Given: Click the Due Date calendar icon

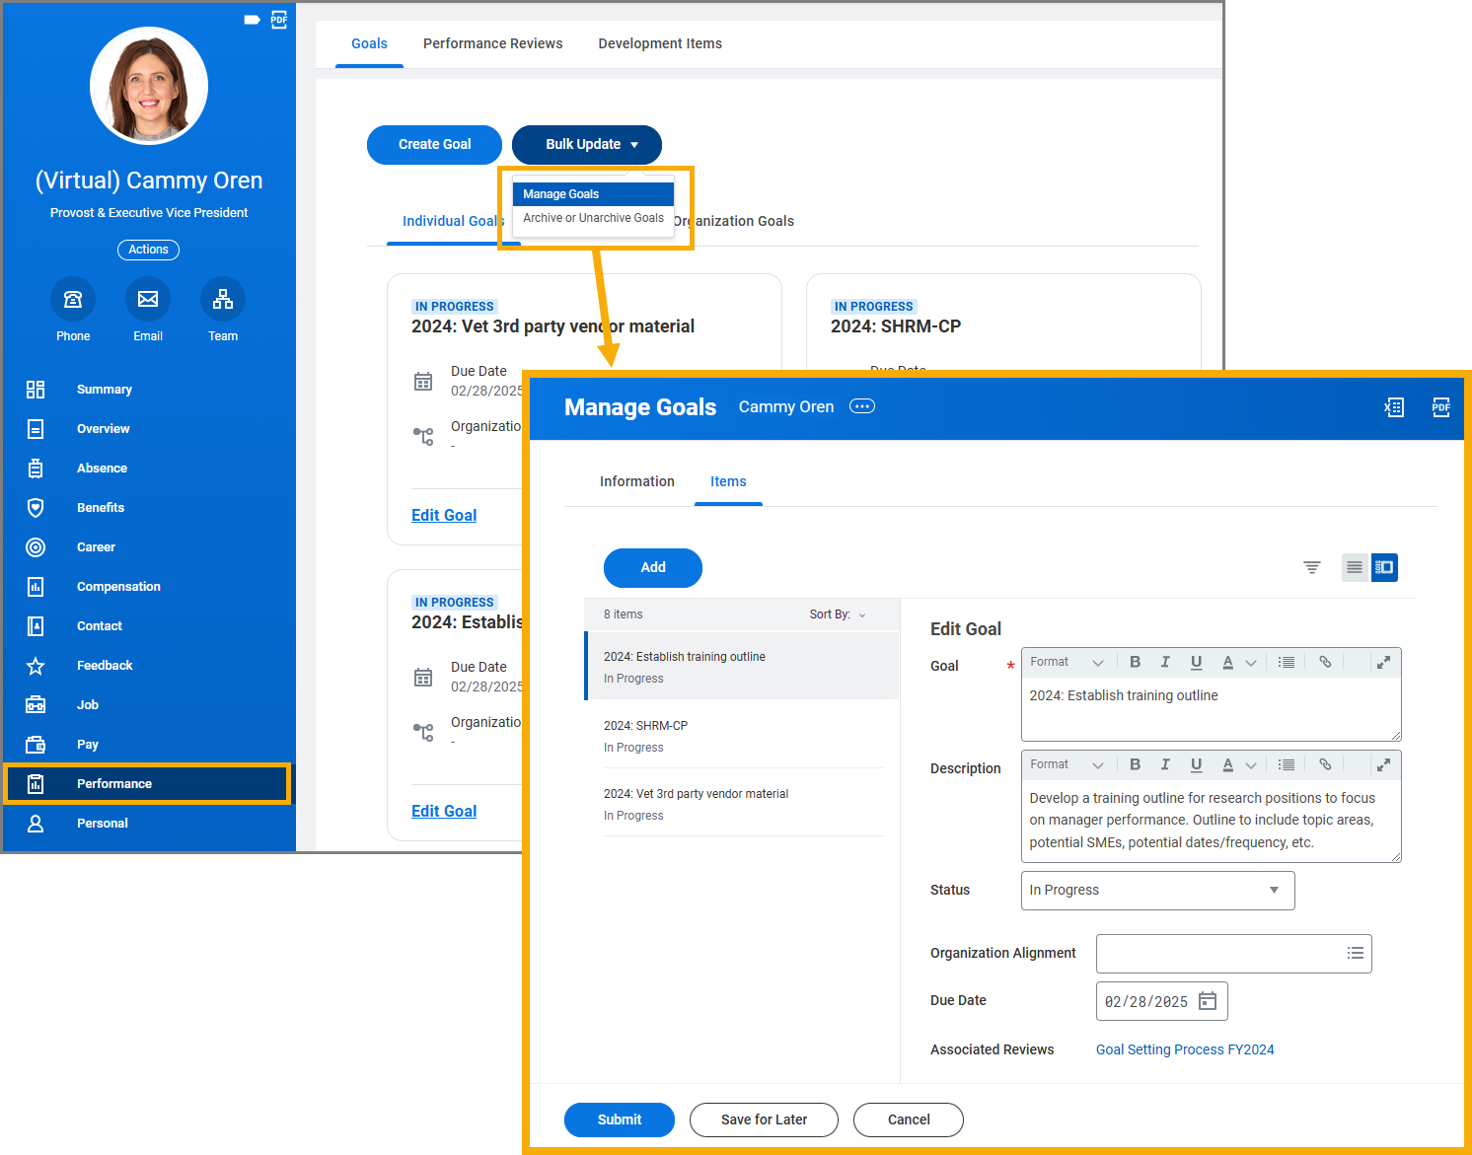Looking at the screenshot, I should point(1208,1001).
